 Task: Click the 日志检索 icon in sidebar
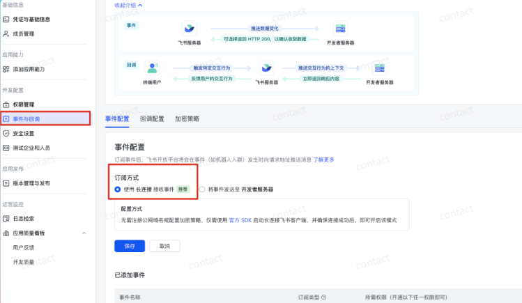6,219
